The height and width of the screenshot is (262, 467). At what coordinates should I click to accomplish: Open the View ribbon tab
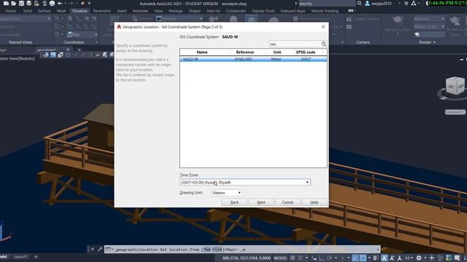click(158, 11)
